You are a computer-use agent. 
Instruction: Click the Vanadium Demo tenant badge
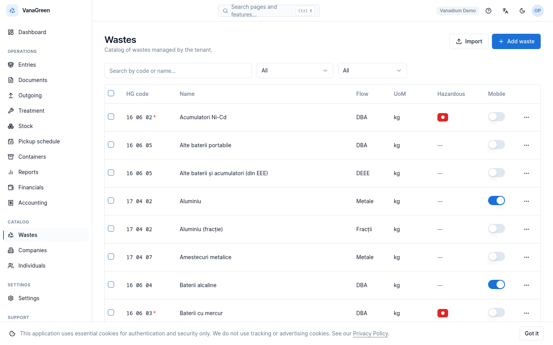click(458, 11)
